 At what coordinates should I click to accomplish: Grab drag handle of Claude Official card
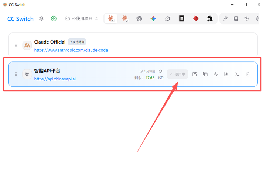16,45
